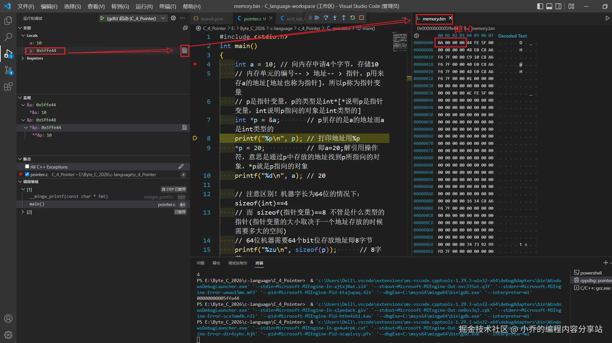Restart the debug session
Image resolution: width=612 pixels, height=343 pixels.
[x=353, y=18]
